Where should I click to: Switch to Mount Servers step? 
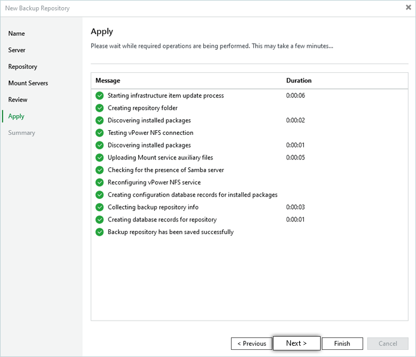28,83
